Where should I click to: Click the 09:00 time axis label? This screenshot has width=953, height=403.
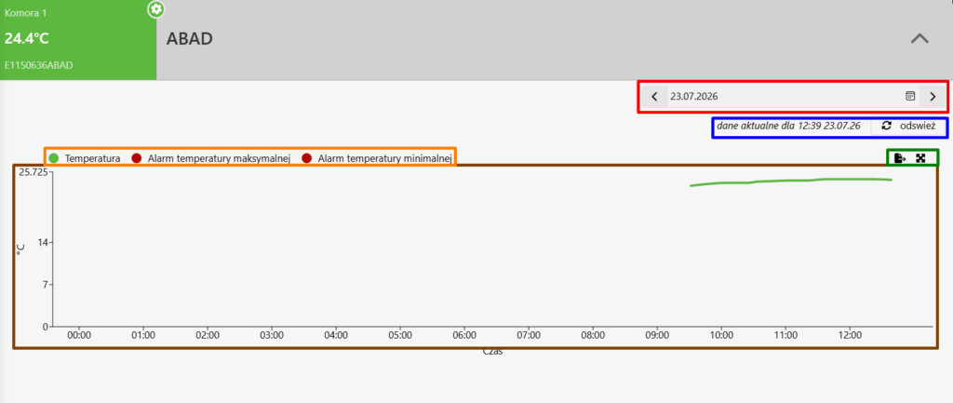657,335
